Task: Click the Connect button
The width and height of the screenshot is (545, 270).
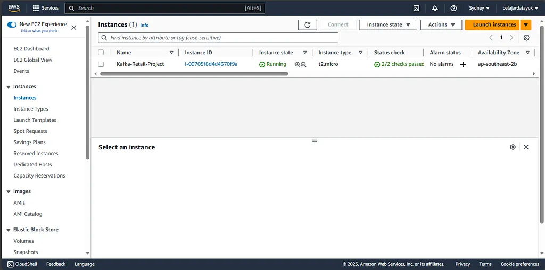Action: coord(338,24)
